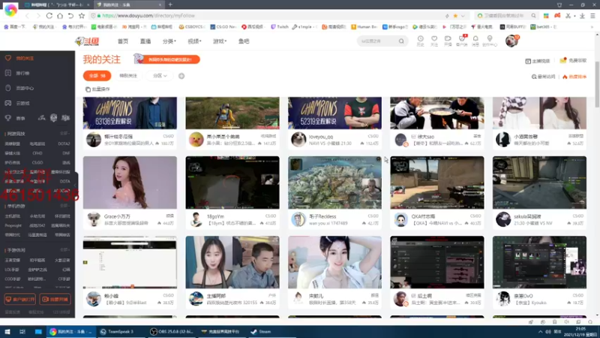Screen dimensions: 600x338
Task: Click the start streaming orange button
Action: [x=55, y=299]
